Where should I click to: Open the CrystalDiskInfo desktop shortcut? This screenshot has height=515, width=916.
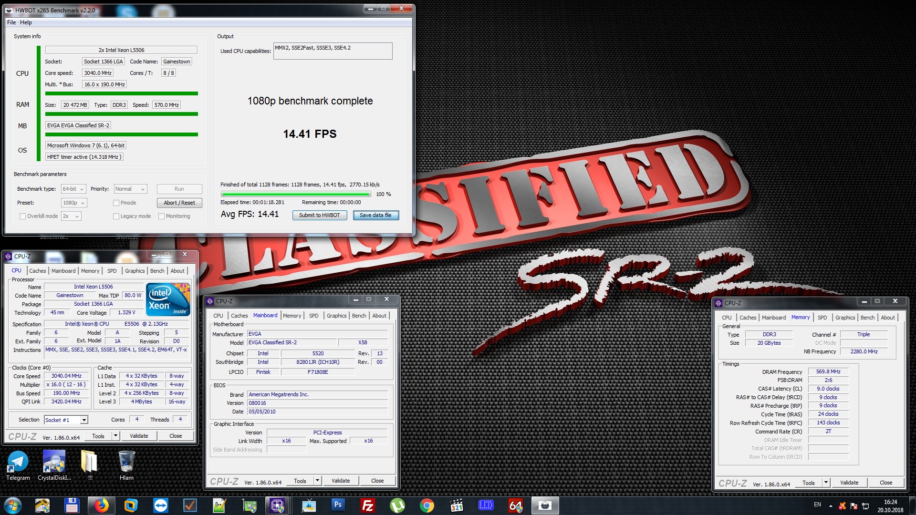click(x=54, y=465)
